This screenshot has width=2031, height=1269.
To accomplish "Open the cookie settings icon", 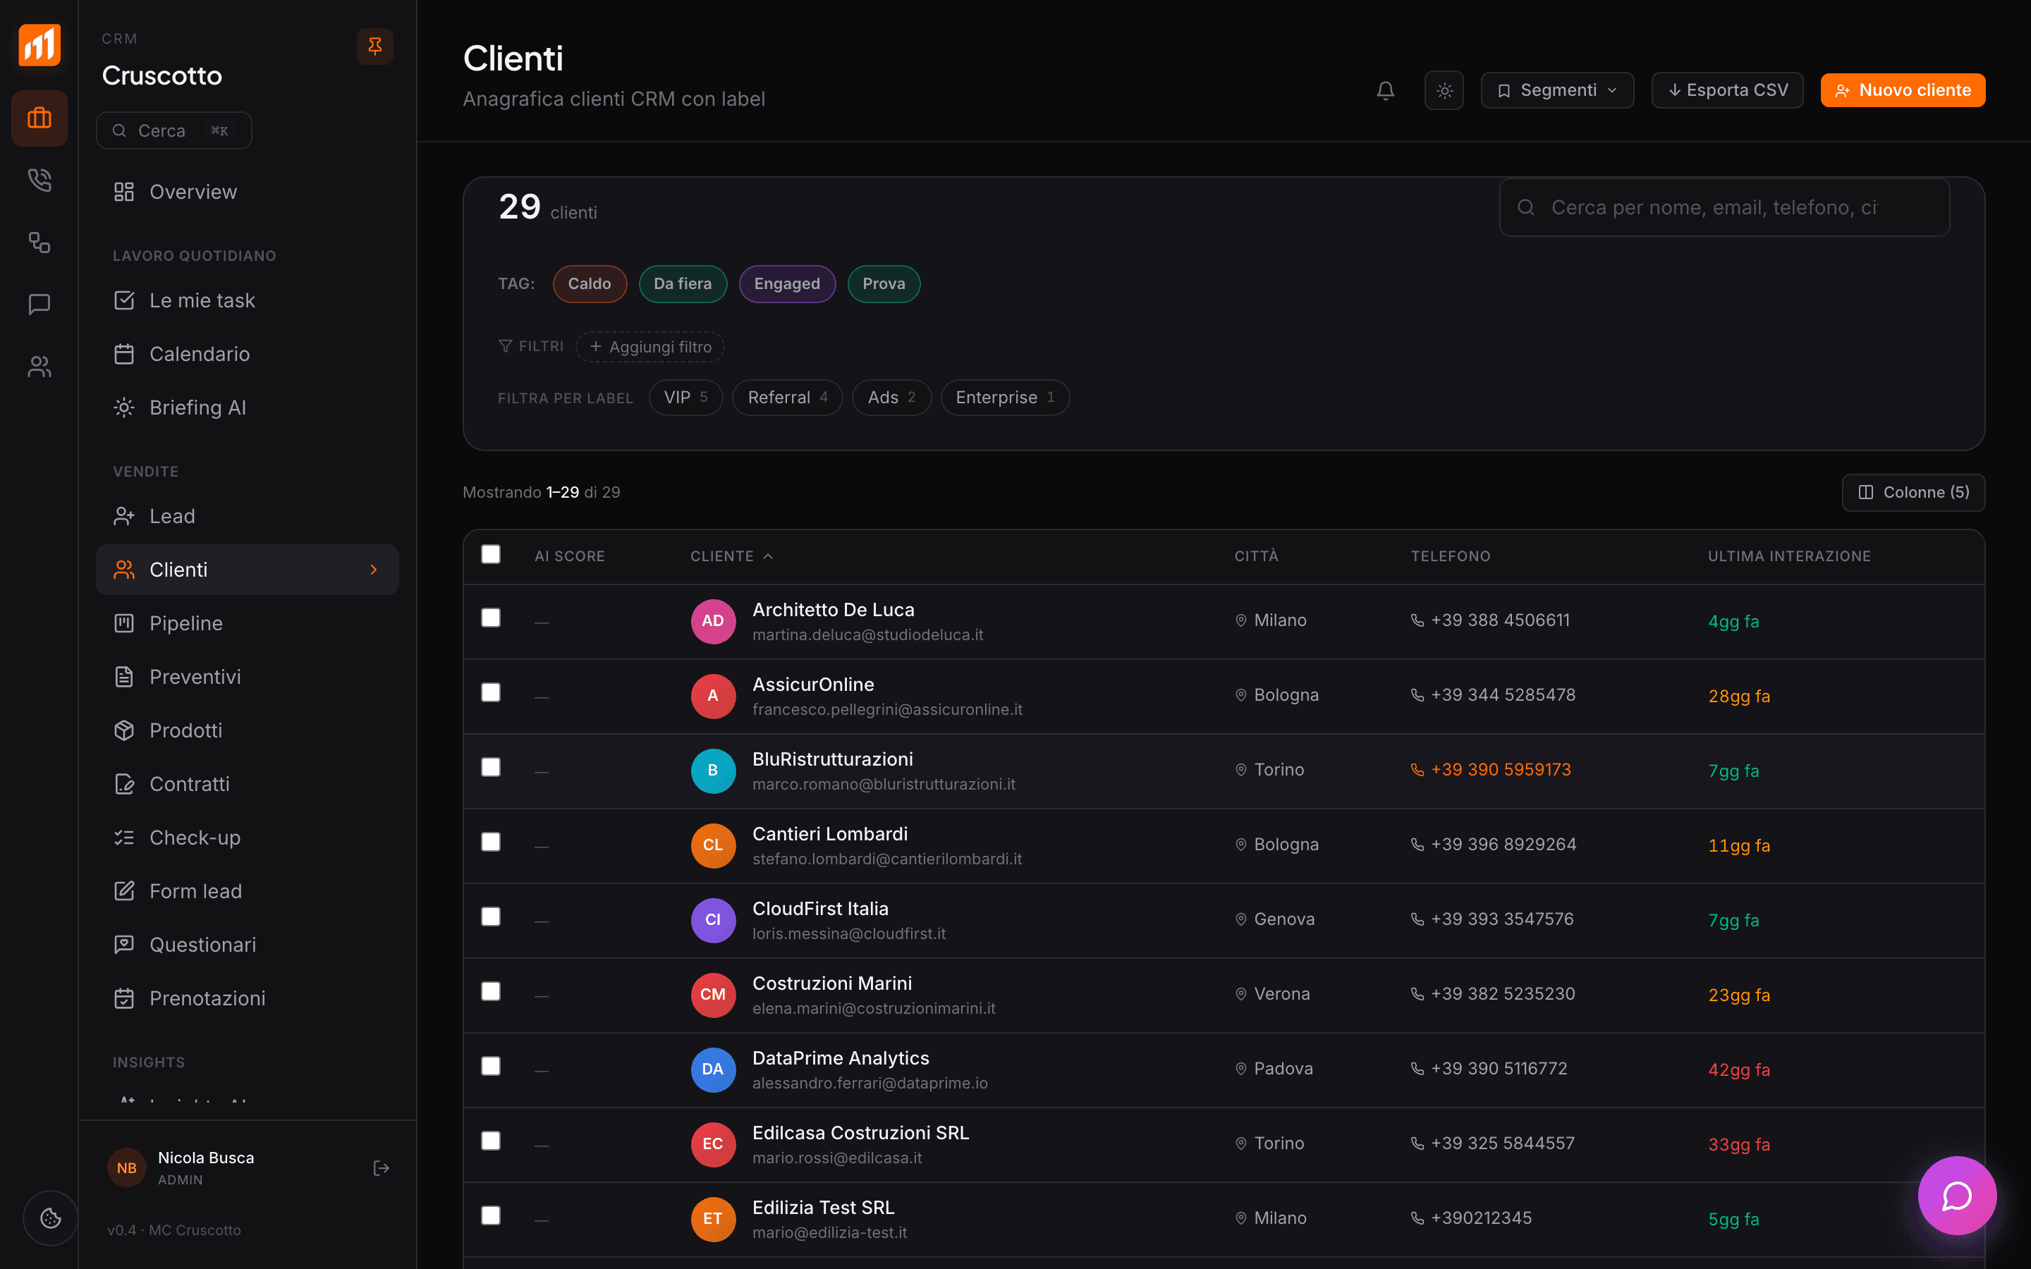I will click(x=50, y=1218).
